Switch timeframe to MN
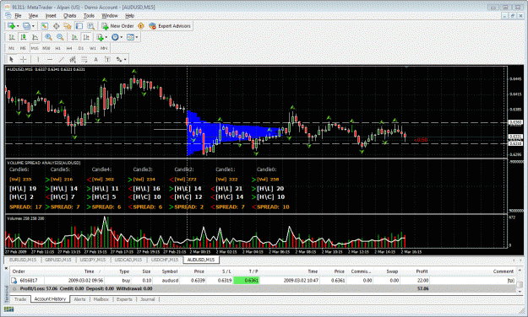 pos(104,48)
